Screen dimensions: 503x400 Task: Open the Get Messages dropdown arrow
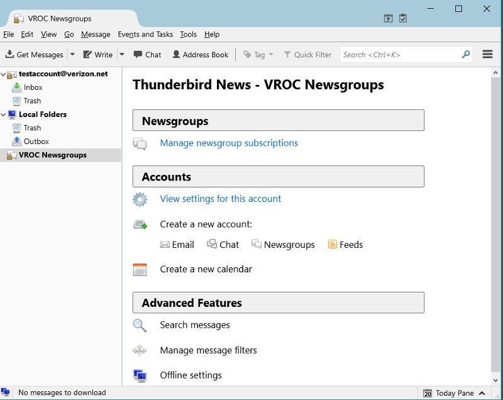click(72, 55)
